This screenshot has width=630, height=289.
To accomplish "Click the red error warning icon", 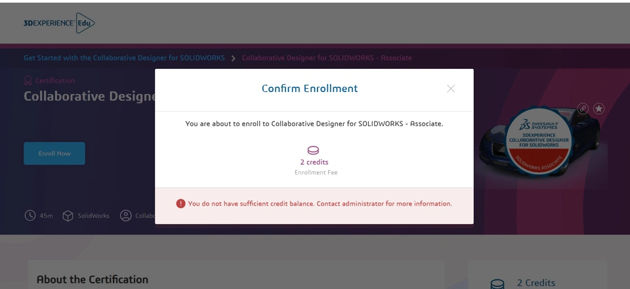I will 180,204.
